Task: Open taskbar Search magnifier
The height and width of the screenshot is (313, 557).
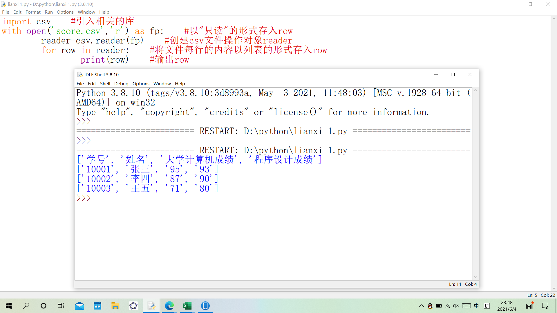Action: pyautogui.click(x=26, y=306)
